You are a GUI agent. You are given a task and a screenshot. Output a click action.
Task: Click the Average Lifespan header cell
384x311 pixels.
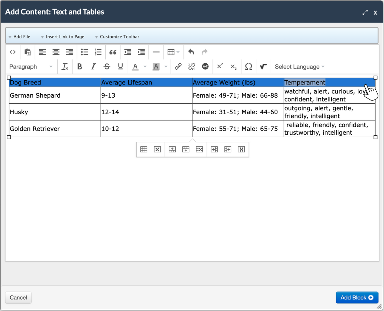click(146, 83)
